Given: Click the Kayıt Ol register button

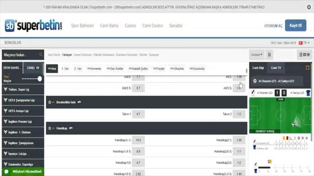Looking at the screenshot, I should coord(295,25).
